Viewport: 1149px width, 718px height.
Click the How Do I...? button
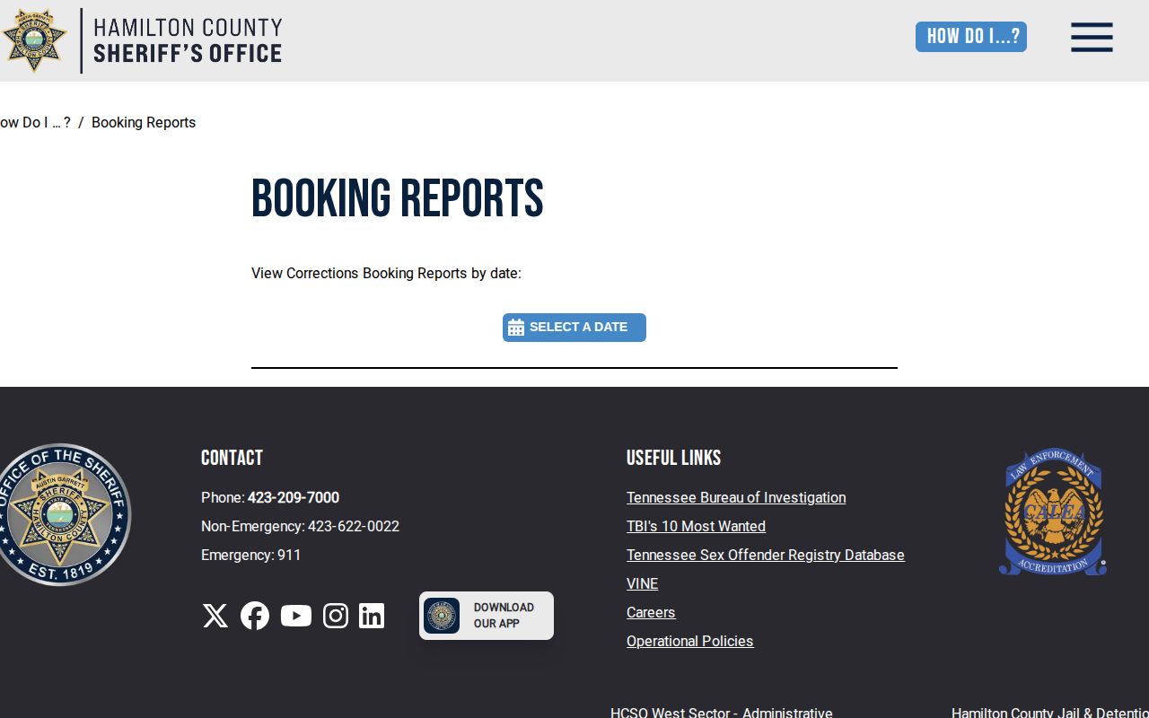click(971, 37)
